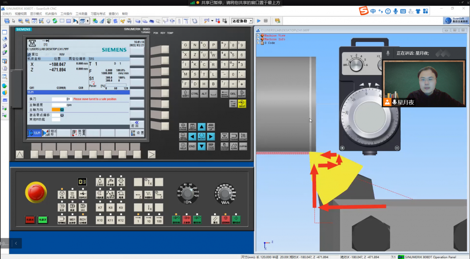Click the pan hand tool in toolbar
This screenshot has height=259, width=470.
point(48,21)
